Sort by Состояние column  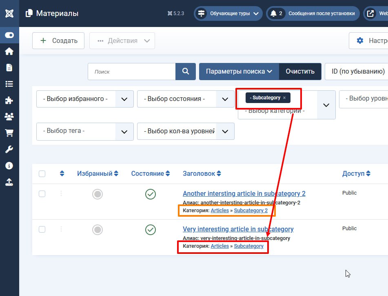coord(151,173)
